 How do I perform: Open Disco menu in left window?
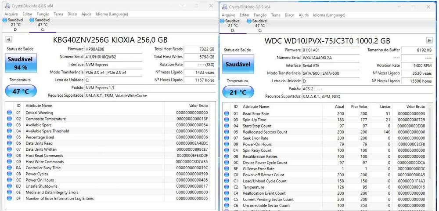pos(72,14)
